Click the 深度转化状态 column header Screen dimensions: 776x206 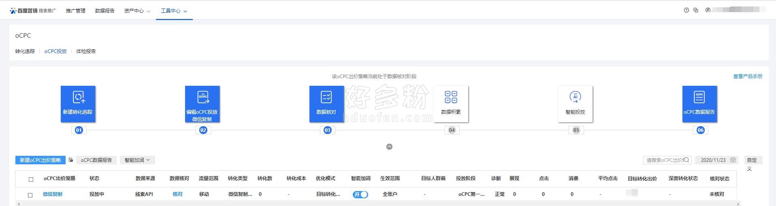click(x=683, y=178)
